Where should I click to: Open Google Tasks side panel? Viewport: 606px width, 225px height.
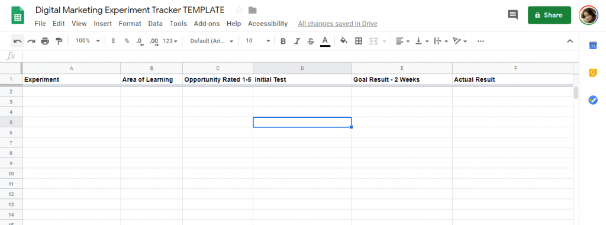(x=593, y=99)
